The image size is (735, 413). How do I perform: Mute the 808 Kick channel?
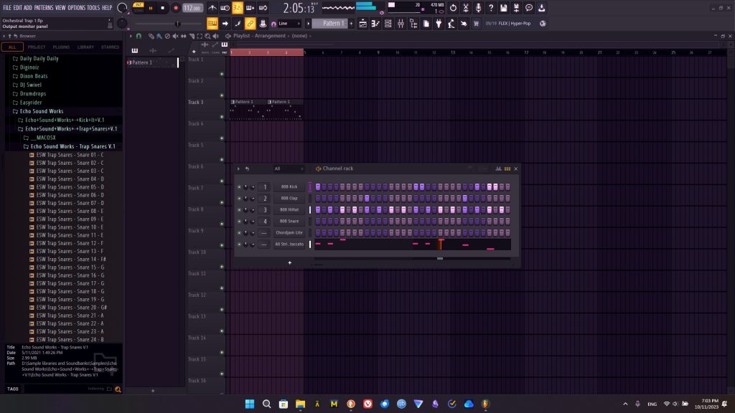click(x=239, y=187)
